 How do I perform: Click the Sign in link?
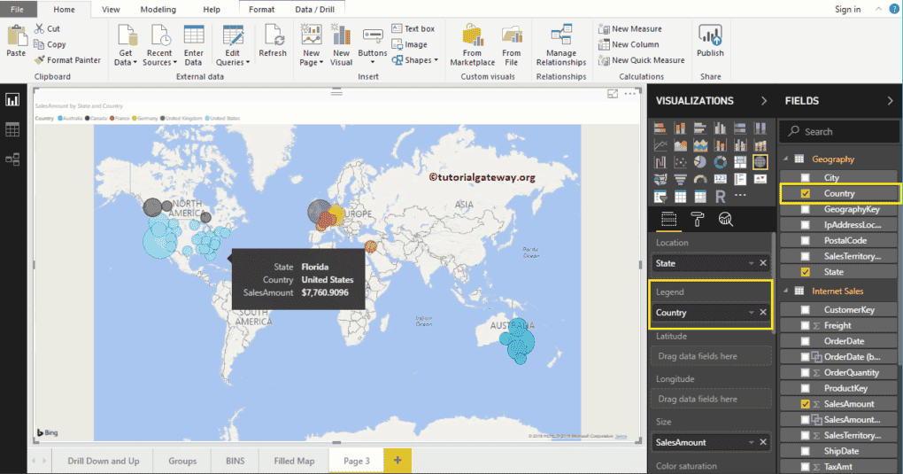(847, 9)
